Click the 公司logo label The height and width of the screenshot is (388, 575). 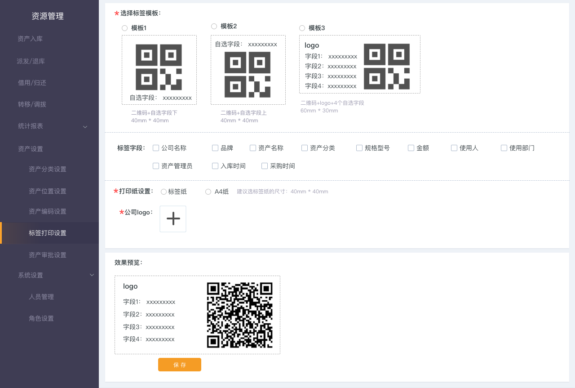(x=139, y=212)
